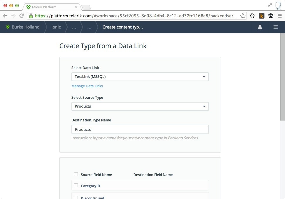The height and width of the screenshot is (199, 285).
Task: Go to the Ionic breadcrumb item
Action: 56,27
